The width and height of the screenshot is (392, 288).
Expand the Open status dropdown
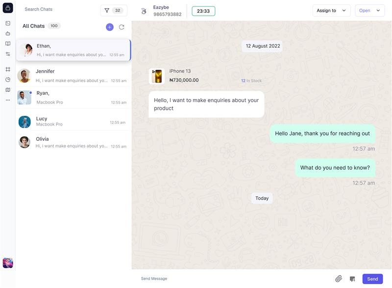pyautogui.click(x=369, y=9)
